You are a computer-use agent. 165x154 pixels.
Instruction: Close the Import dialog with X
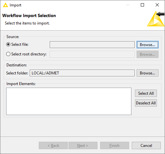tap(157, 5)
